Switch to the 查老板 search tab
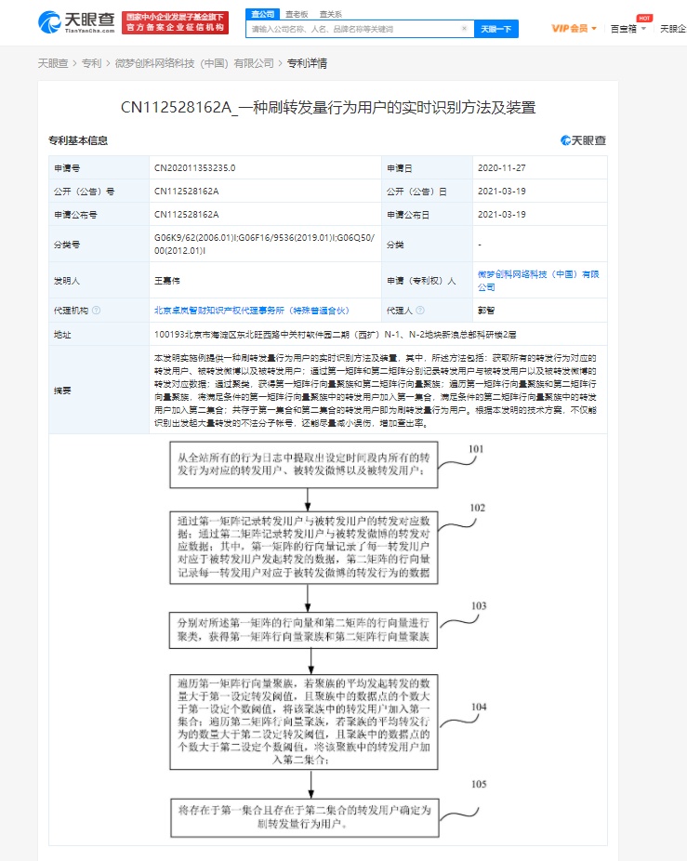The width and height of the screenshot is (687, 861). (297, 14)
